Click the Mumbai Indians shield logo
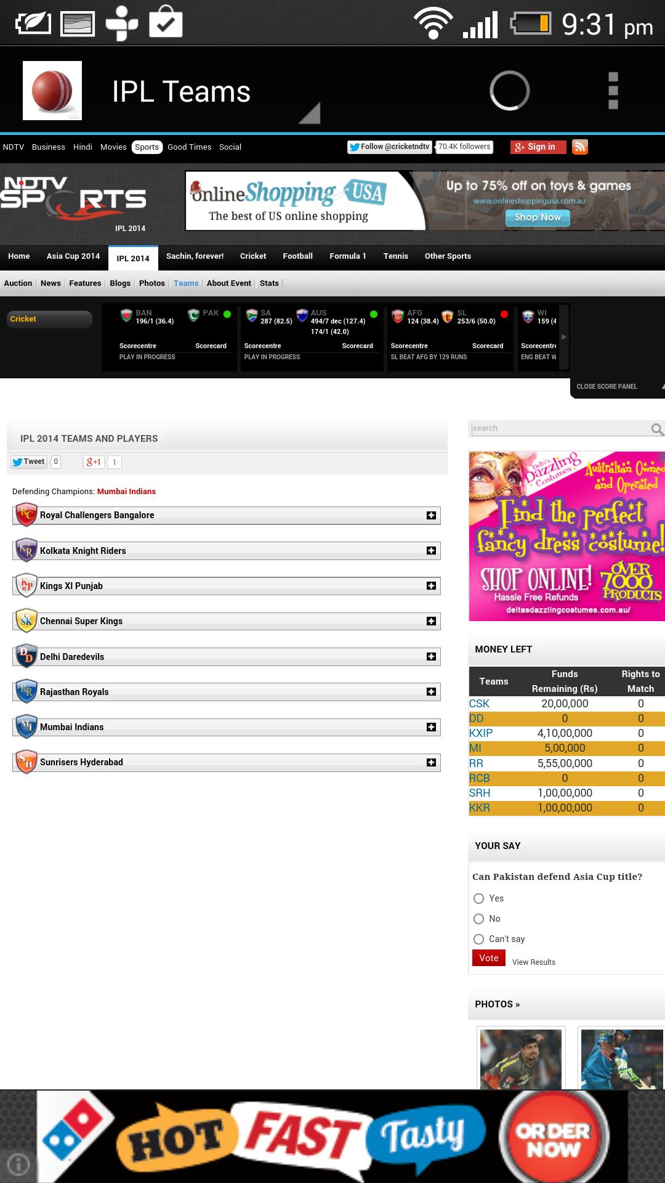 coord(26,726)
